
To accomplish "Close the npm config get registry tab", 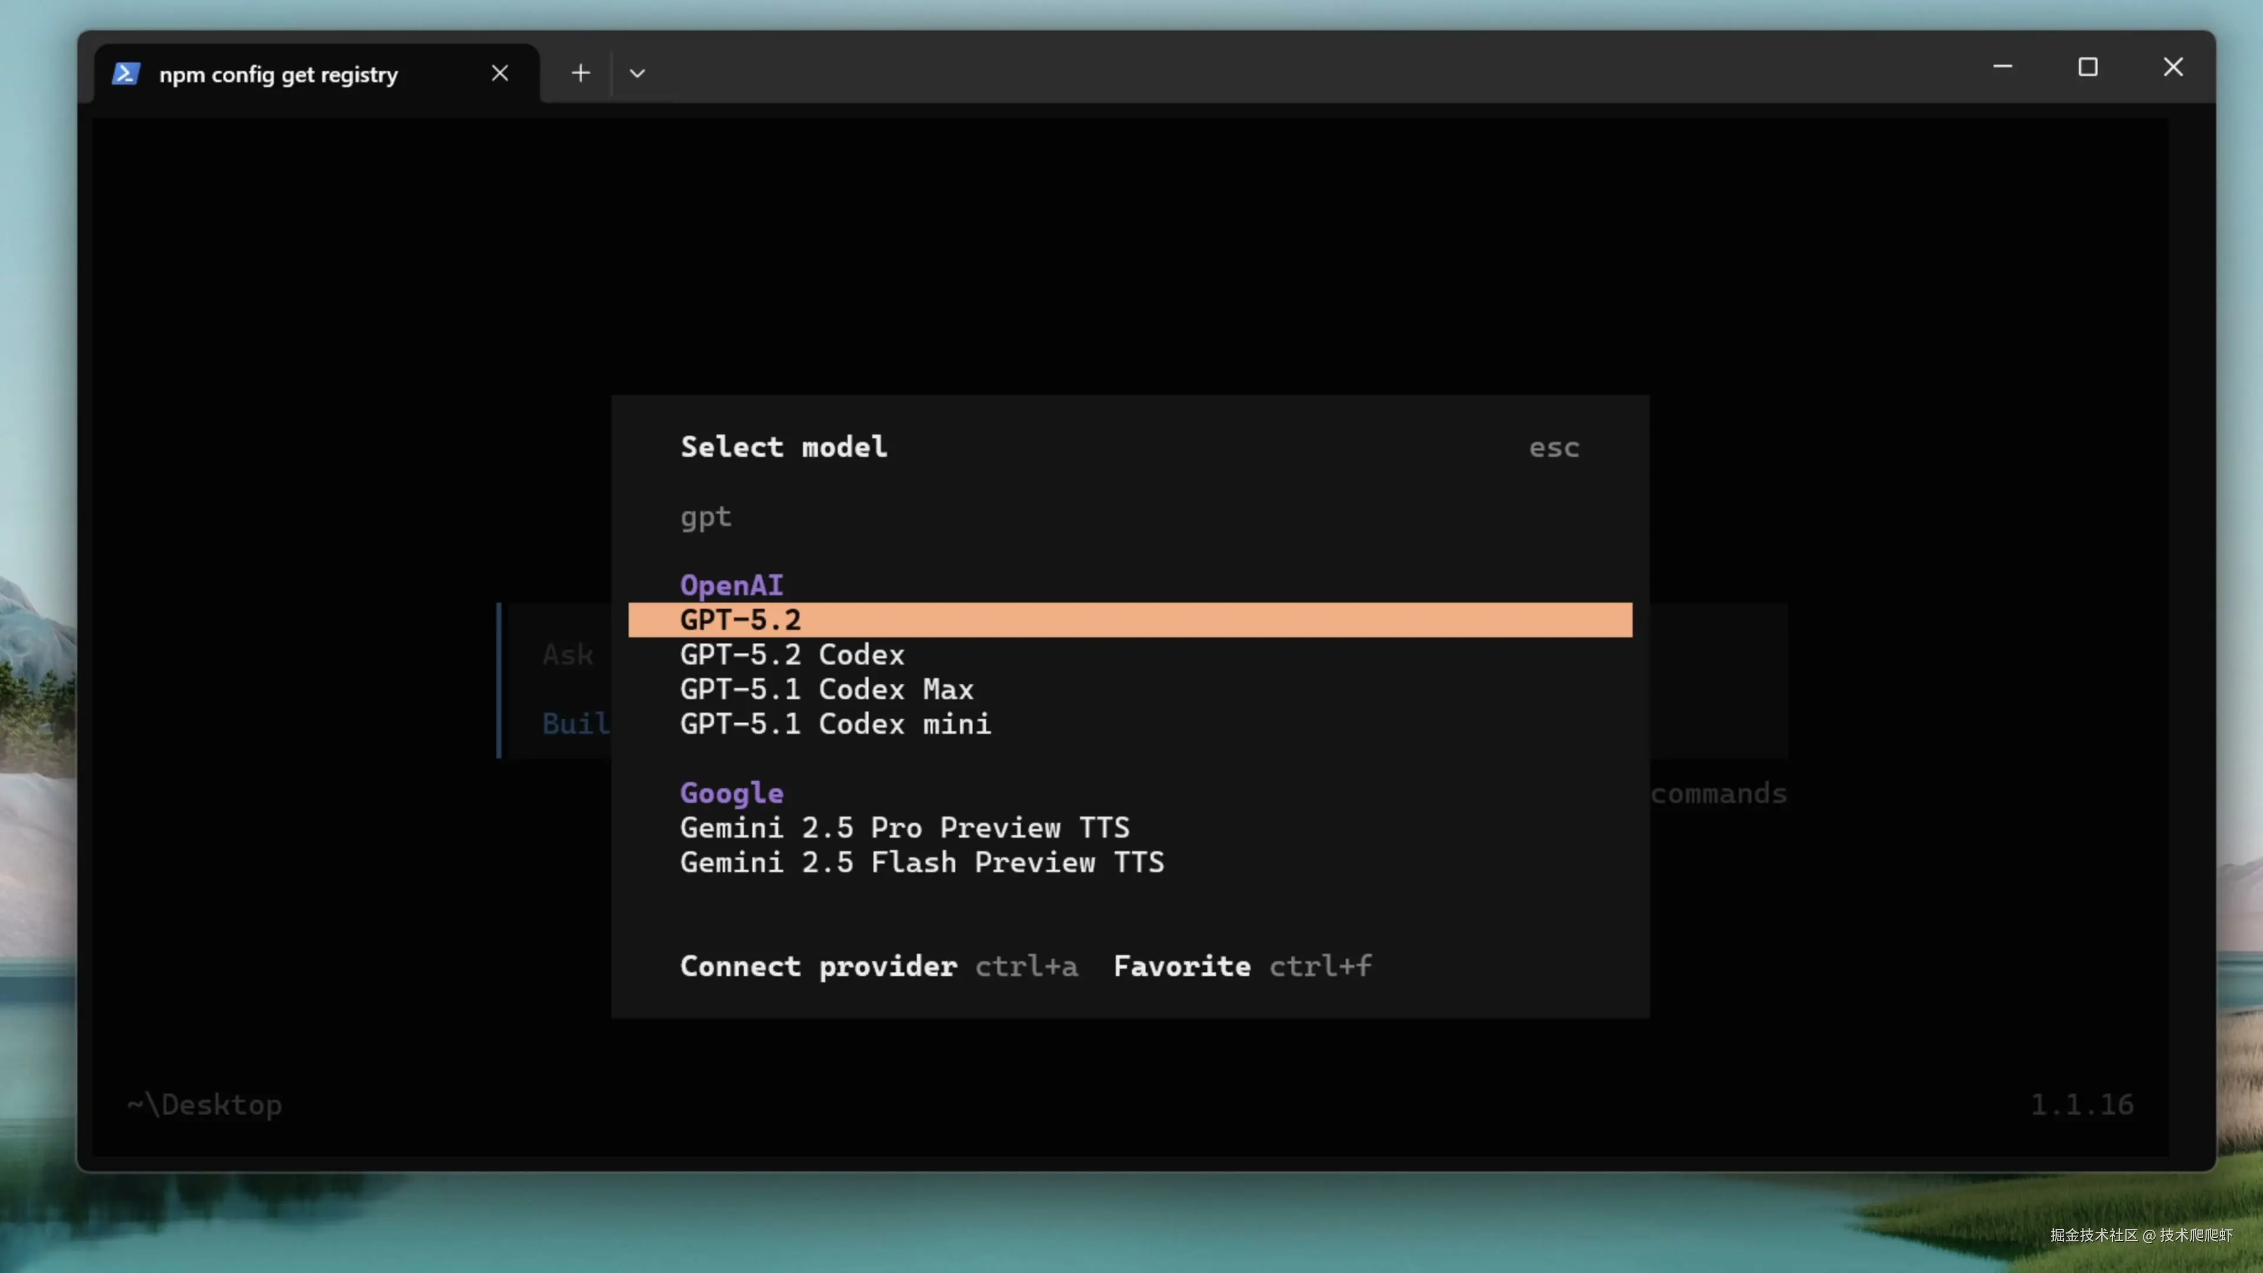I will tap(500, 74).
